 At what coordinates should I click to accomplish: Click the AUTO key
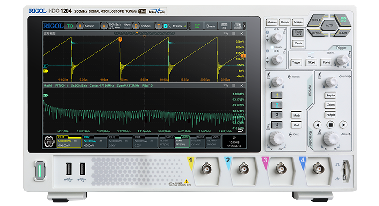tap(329, 25)
